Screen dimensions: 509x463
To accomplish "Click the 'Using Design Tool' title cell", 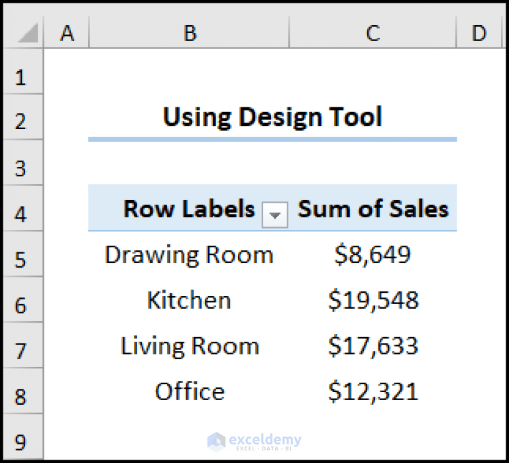I will 272,117.
